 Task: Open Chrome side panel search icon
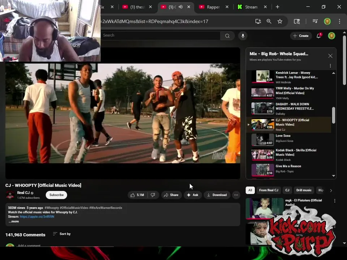point(297,21)
